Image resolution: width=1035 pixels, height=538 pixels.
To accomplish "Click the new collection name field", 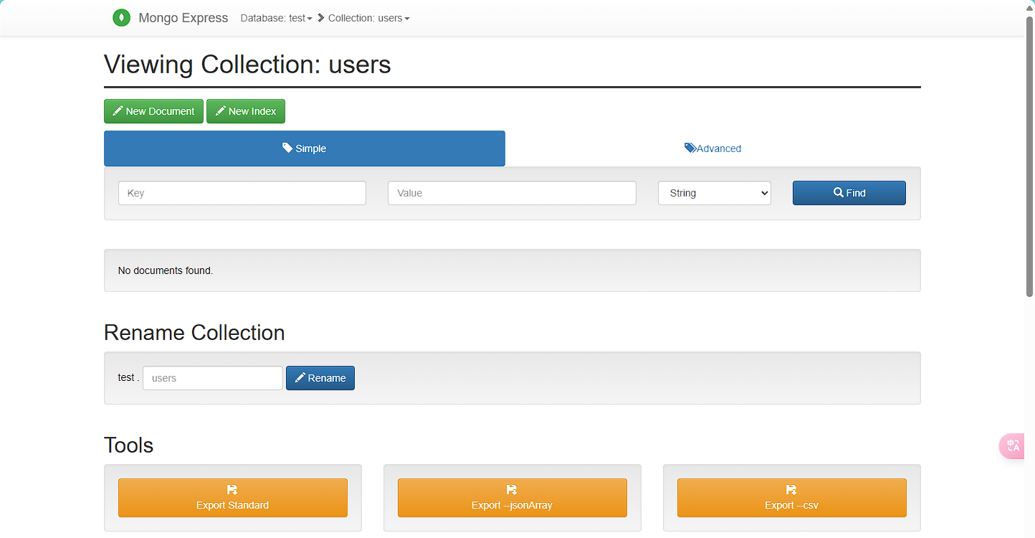I will [212, 378].
